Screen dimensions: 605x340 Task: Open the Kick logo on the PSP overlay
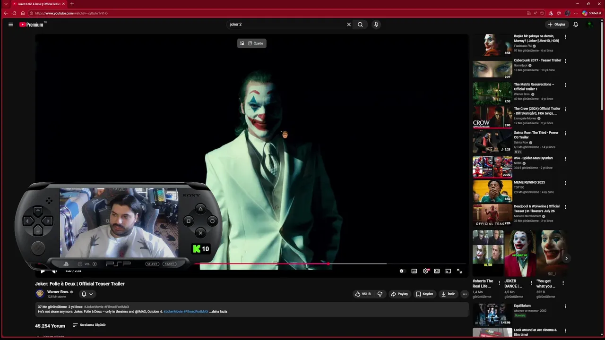(197, 249)
